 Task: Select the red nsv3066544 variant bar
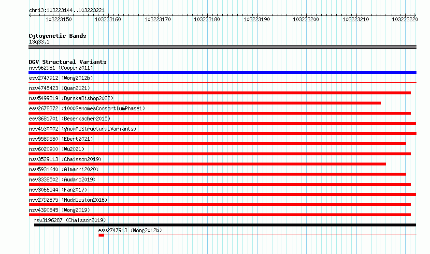coord(222,194)
